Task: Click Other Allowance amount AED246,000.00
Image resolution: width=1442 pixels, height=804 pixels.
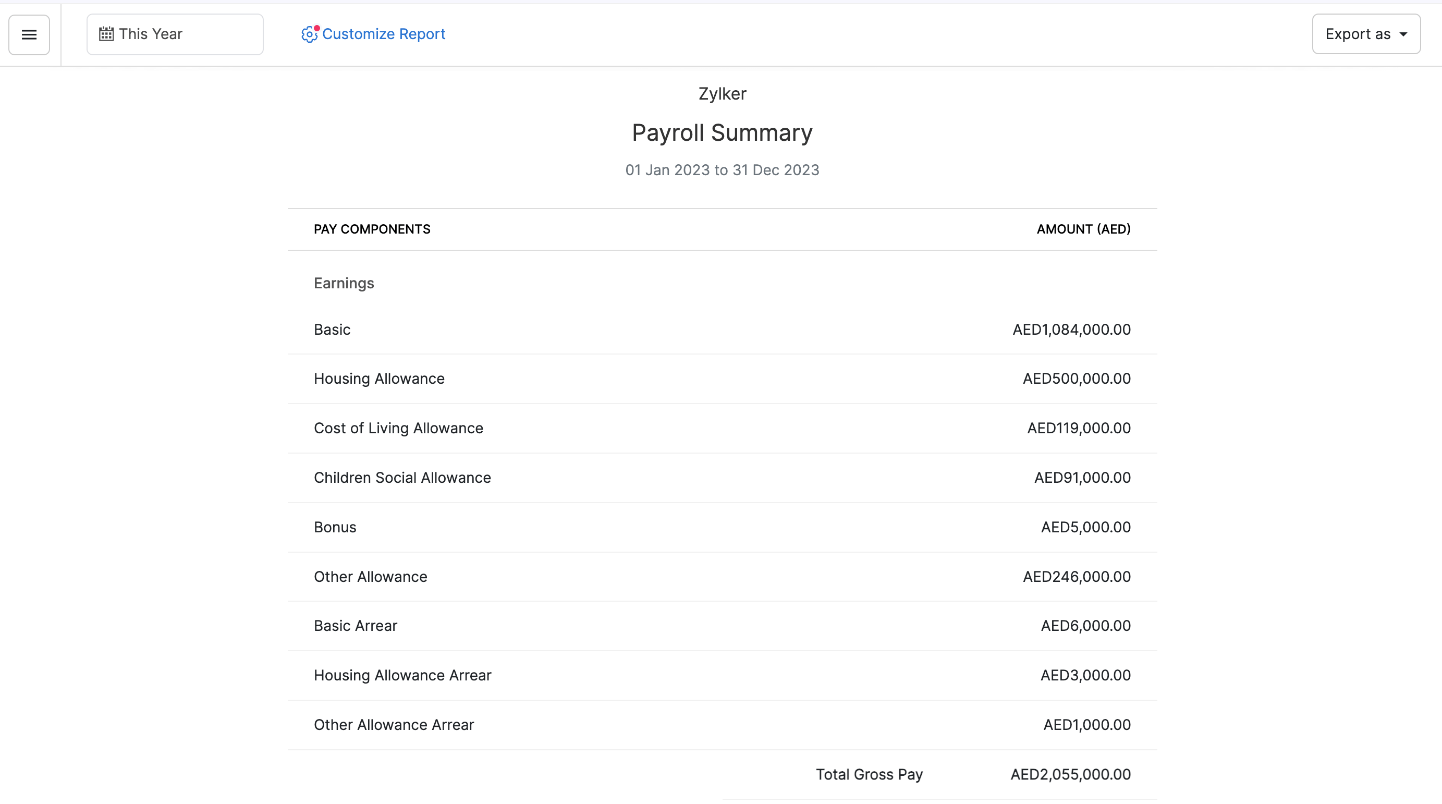Action: 1077,577
